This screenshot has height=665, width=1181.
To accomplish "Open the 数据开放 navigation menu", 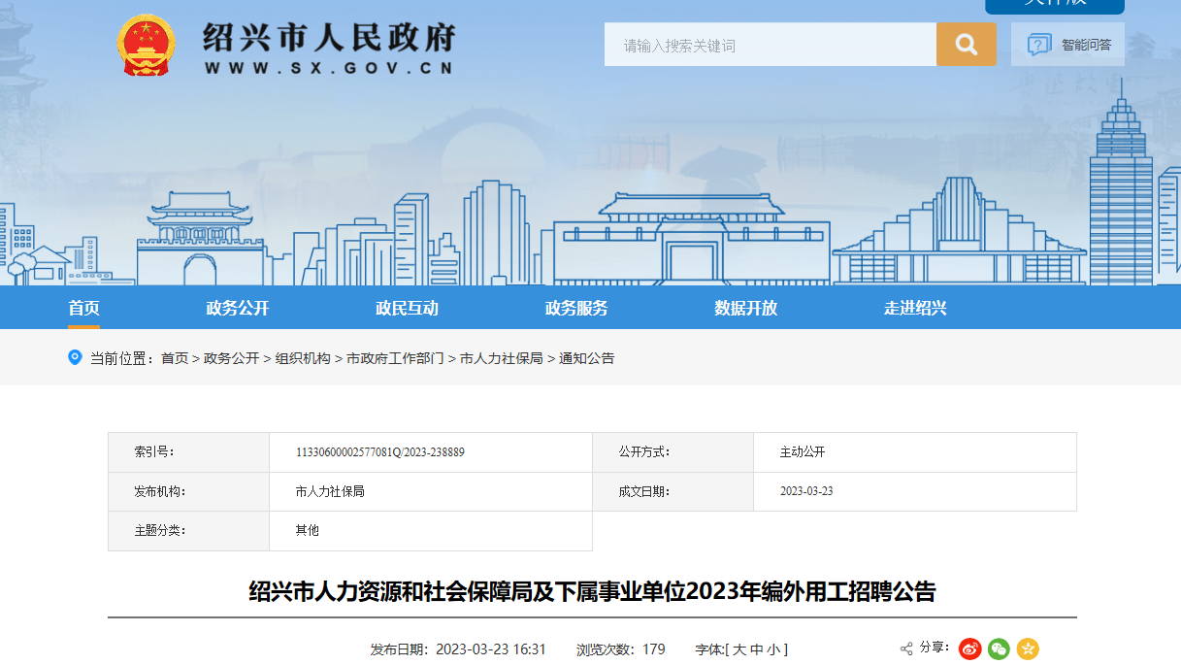I will pyautogui.click(x=746, y=308).
